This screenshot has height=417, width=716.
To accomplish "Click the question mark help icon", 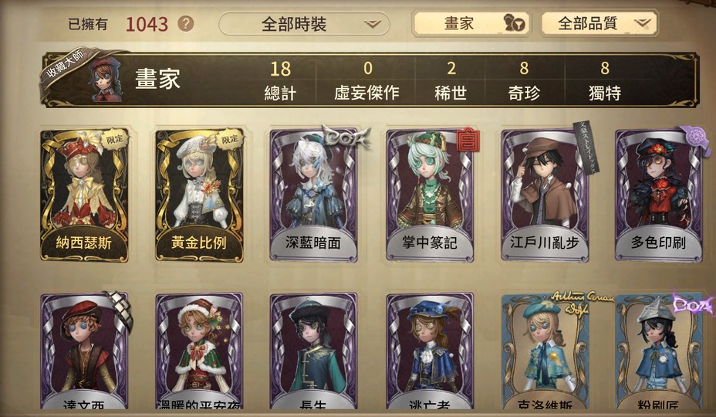I will coord(186,24).
